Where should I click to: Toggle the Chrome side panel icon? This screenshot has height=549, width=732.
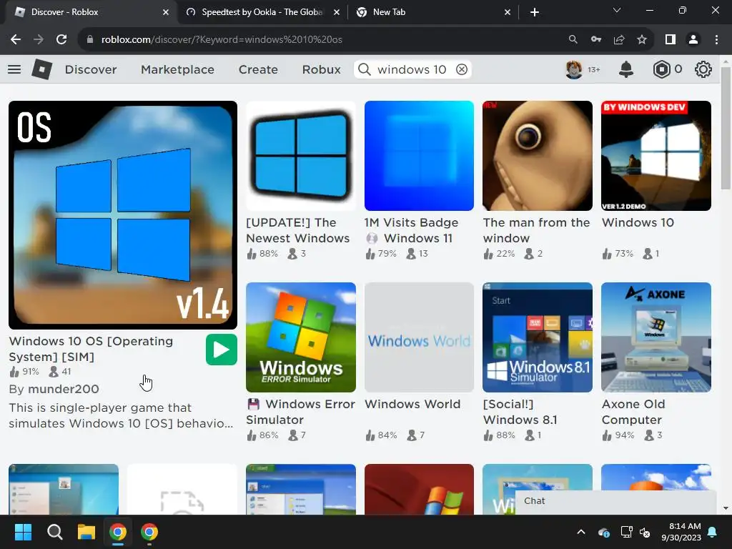click(x=671, y=40)
